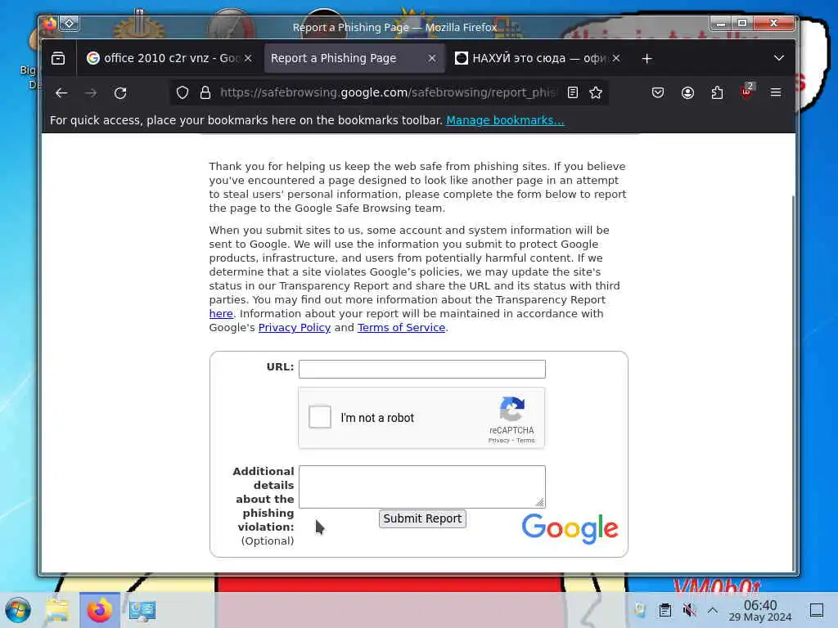The height and width of the screenshot is (628, 838).
Task: Go back to the previous page
Action: coord(61,93)
